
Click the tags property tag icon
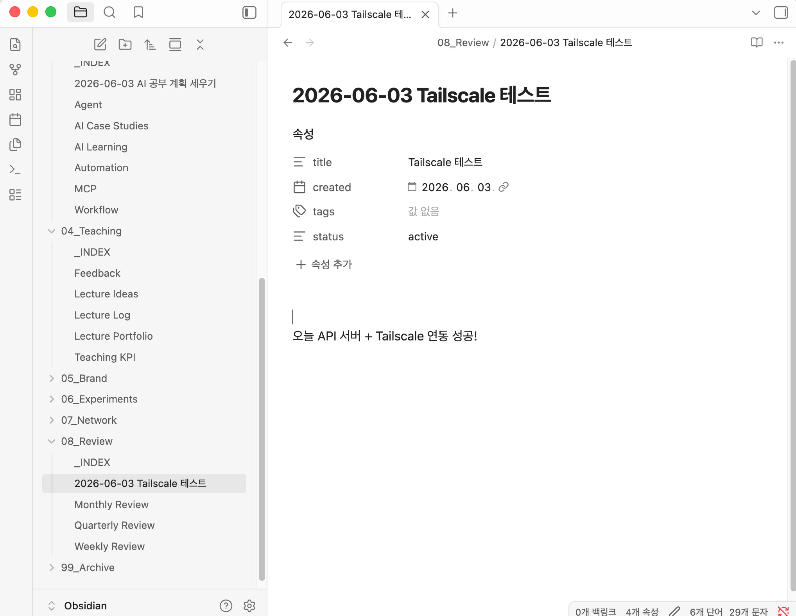[299, 211]
